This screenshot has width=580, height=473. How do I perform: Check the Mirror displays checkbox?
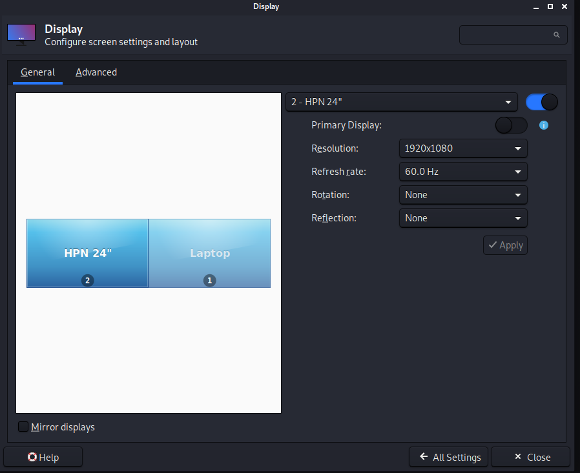coord(24,427)
